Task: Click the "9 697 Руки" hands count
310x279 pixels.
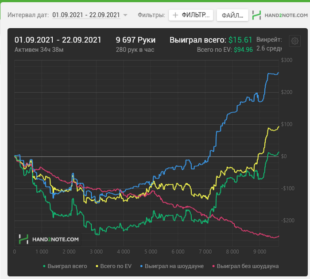Action: click(x=136, y=40)
